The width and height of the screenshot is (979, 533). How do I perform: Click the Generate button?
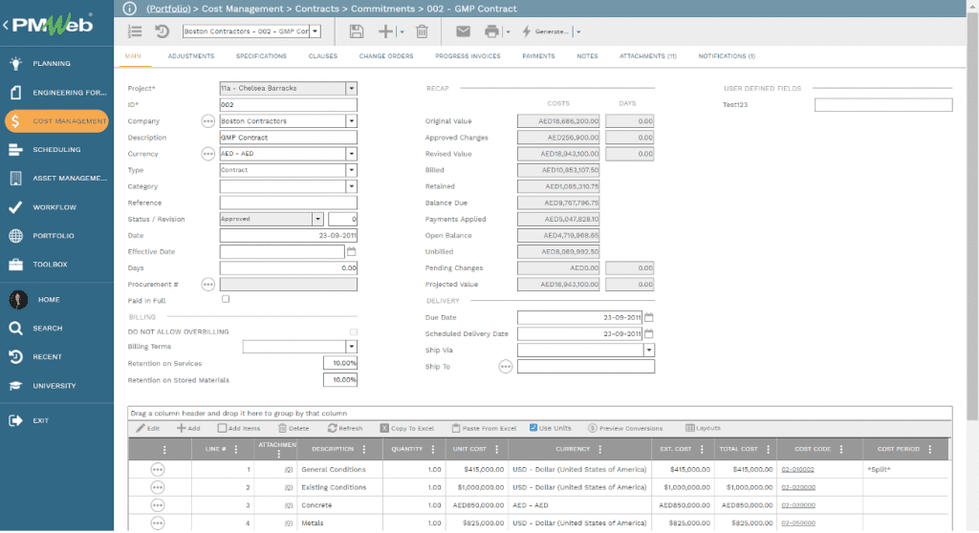pos(544,32)
